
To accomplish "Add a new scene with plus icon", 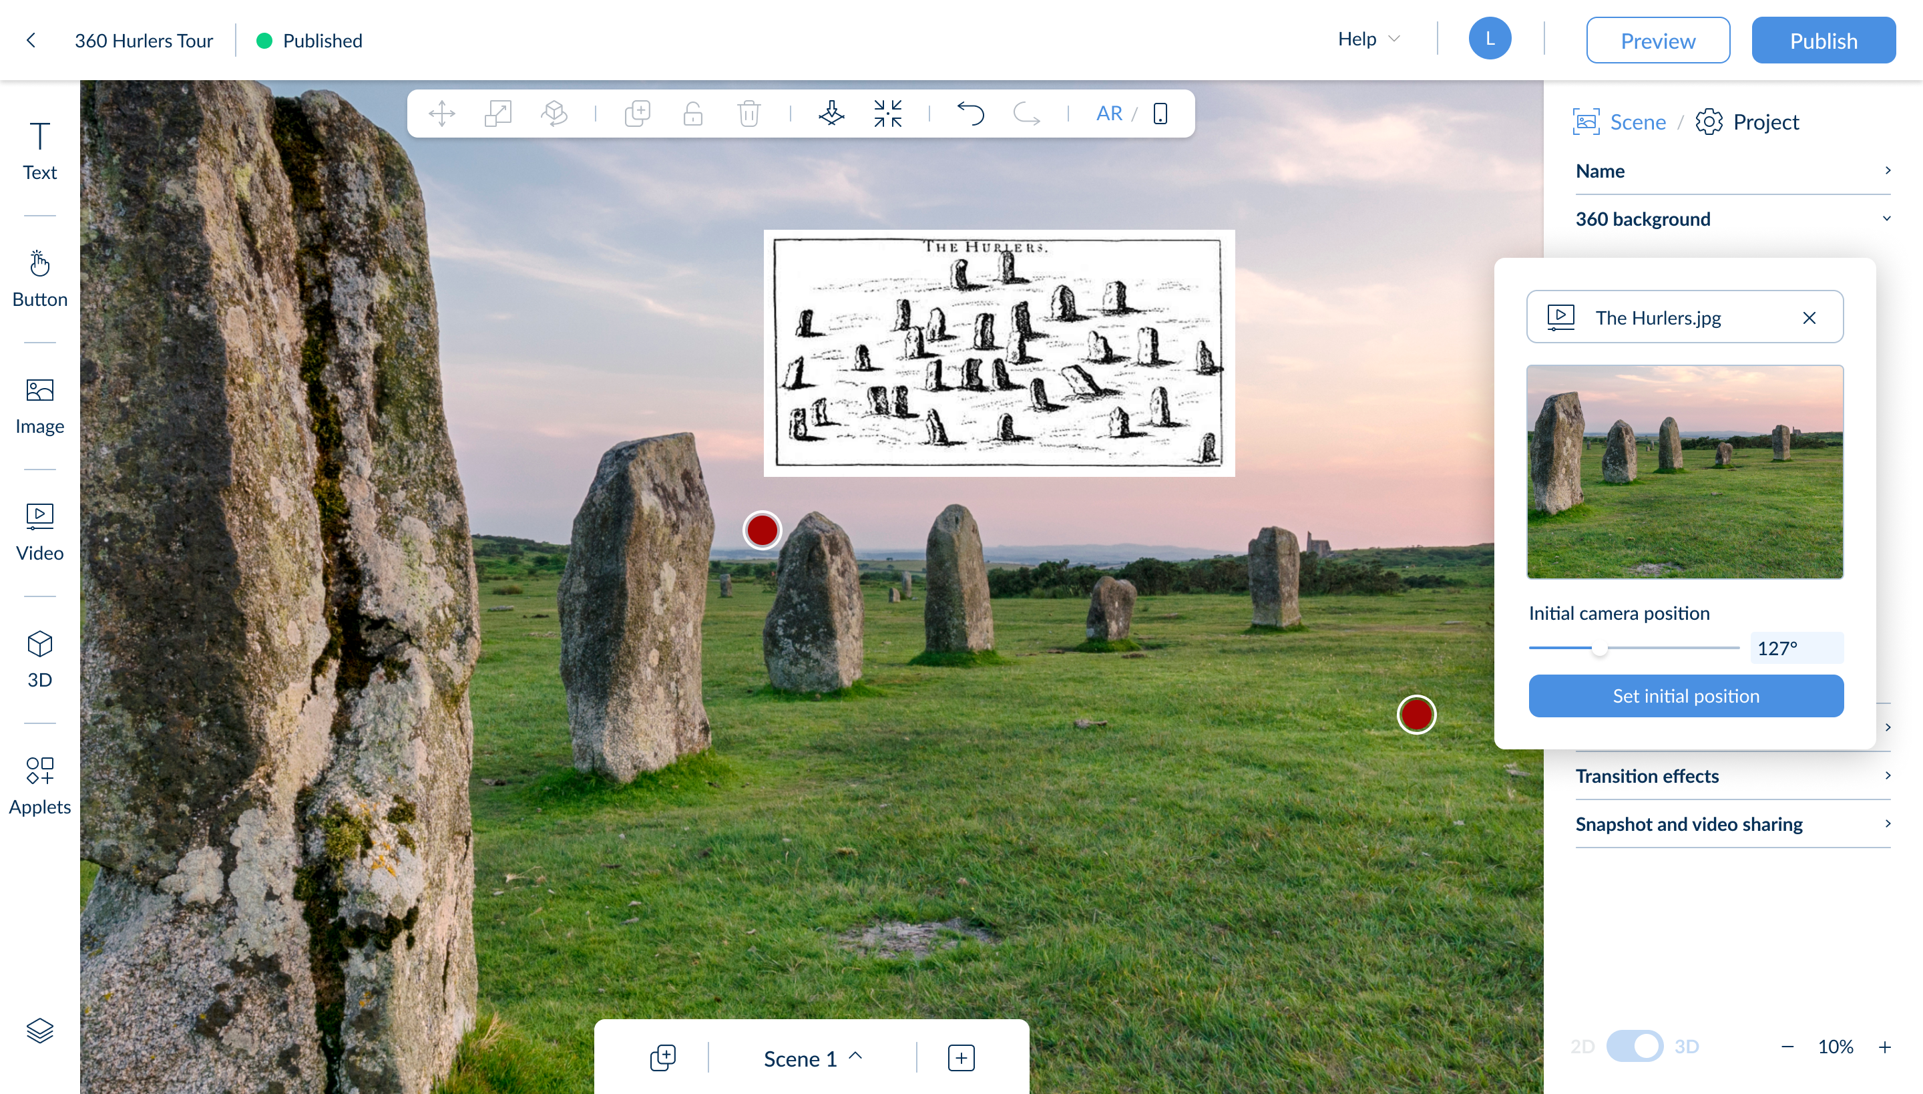I will tap(961, 1058).
